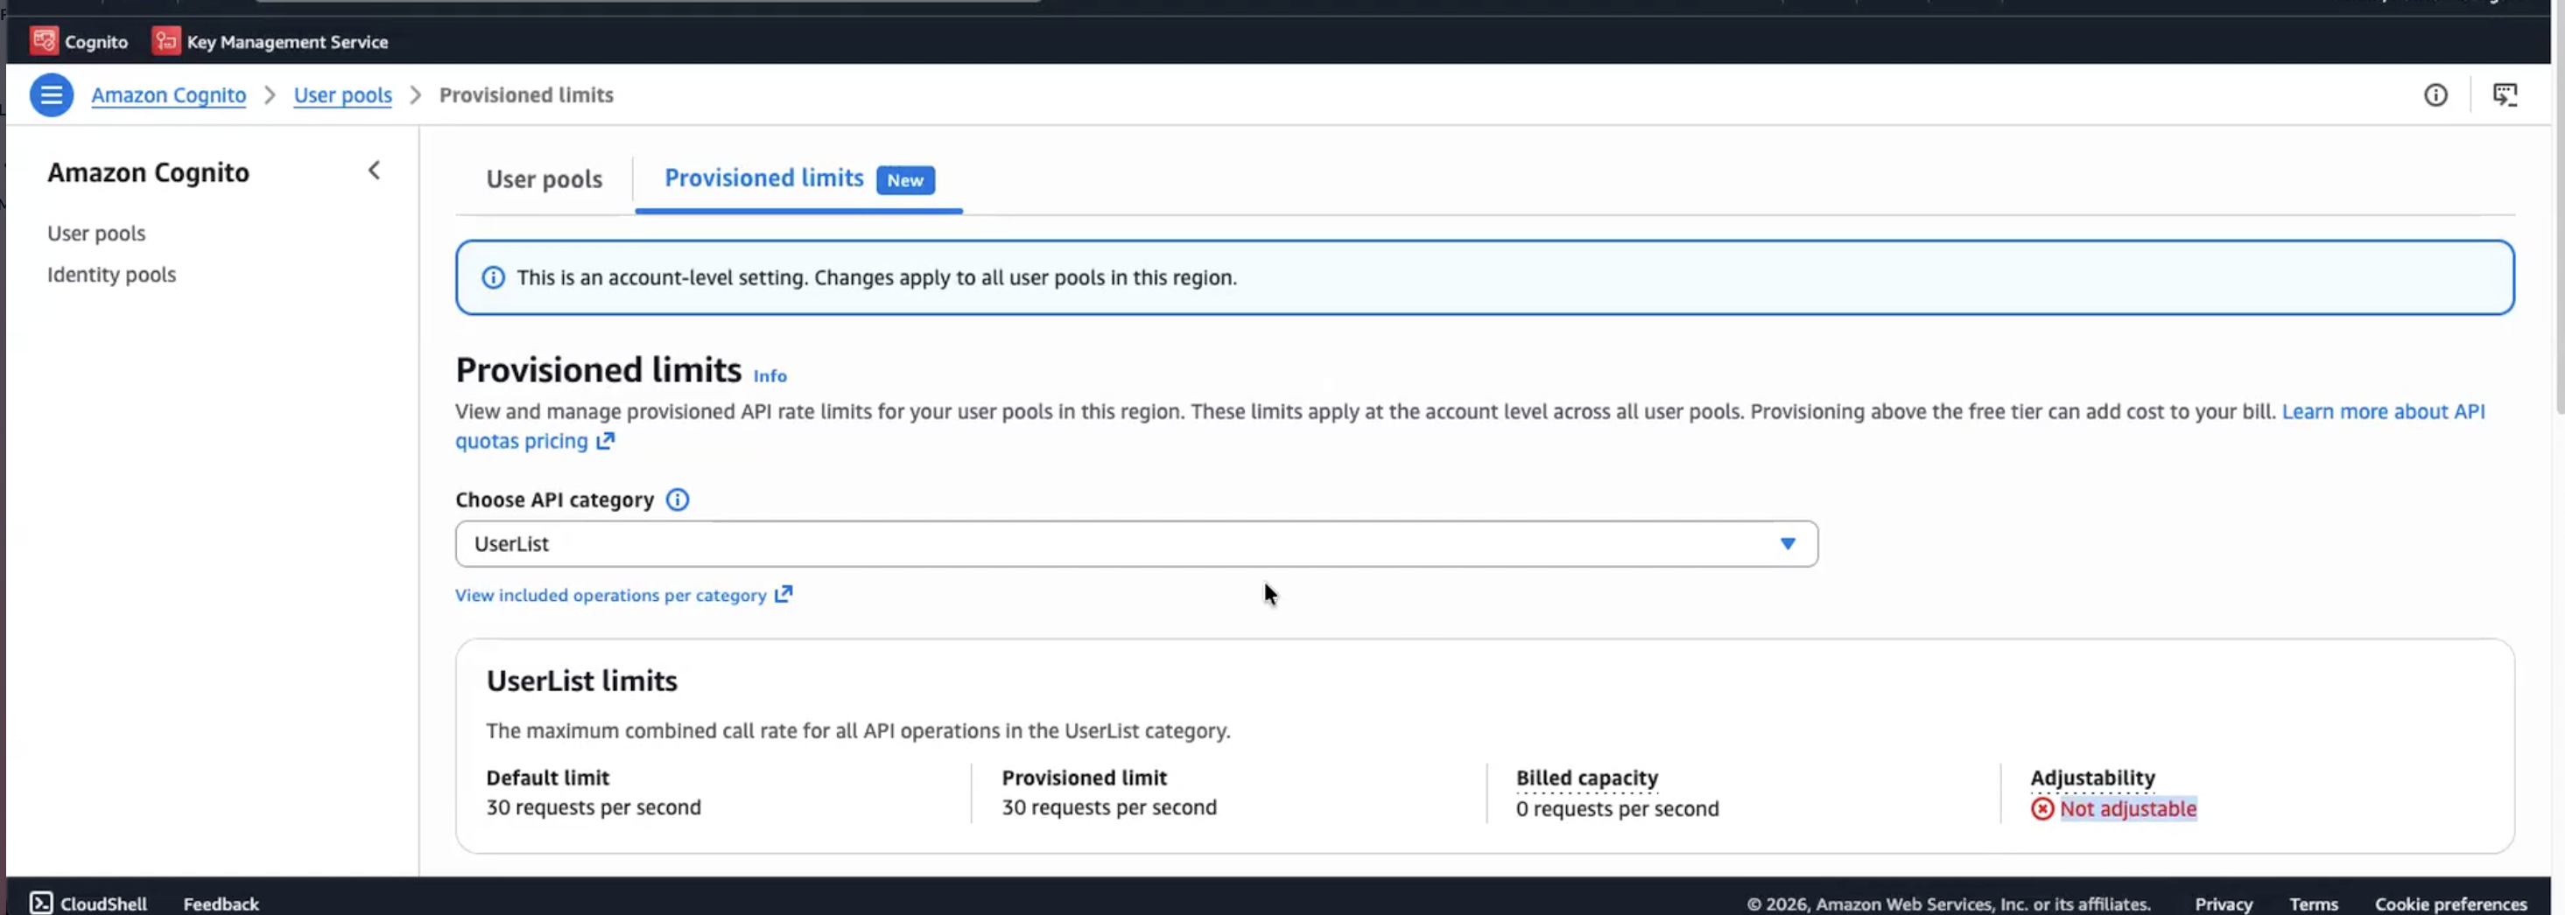
Task: Click the CloudShell terminal icon
Action: click(x=41, y=903)
